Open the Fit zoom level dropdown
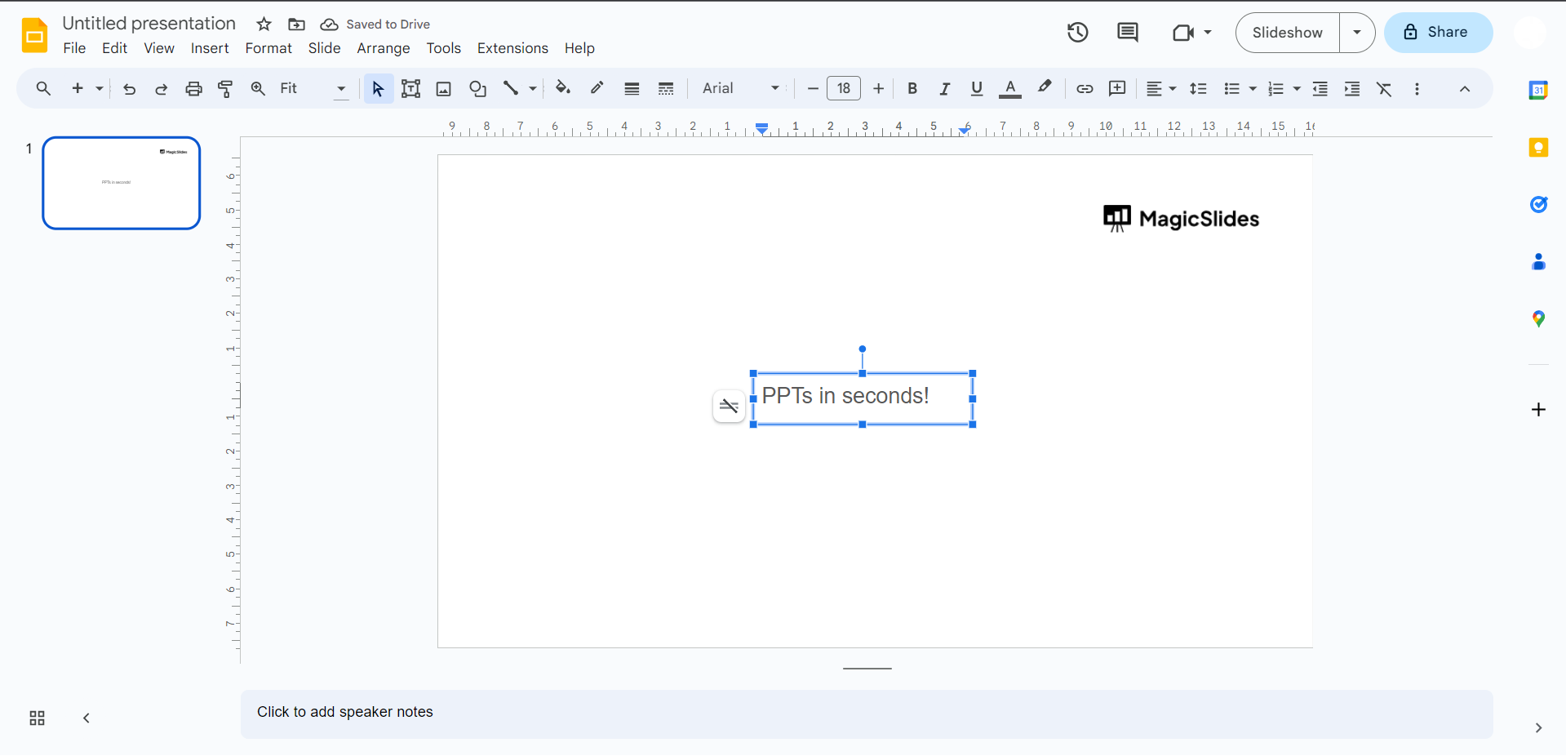Image resolution: width=1566 pixels, height=756 pixels. (x=313, y=88)
